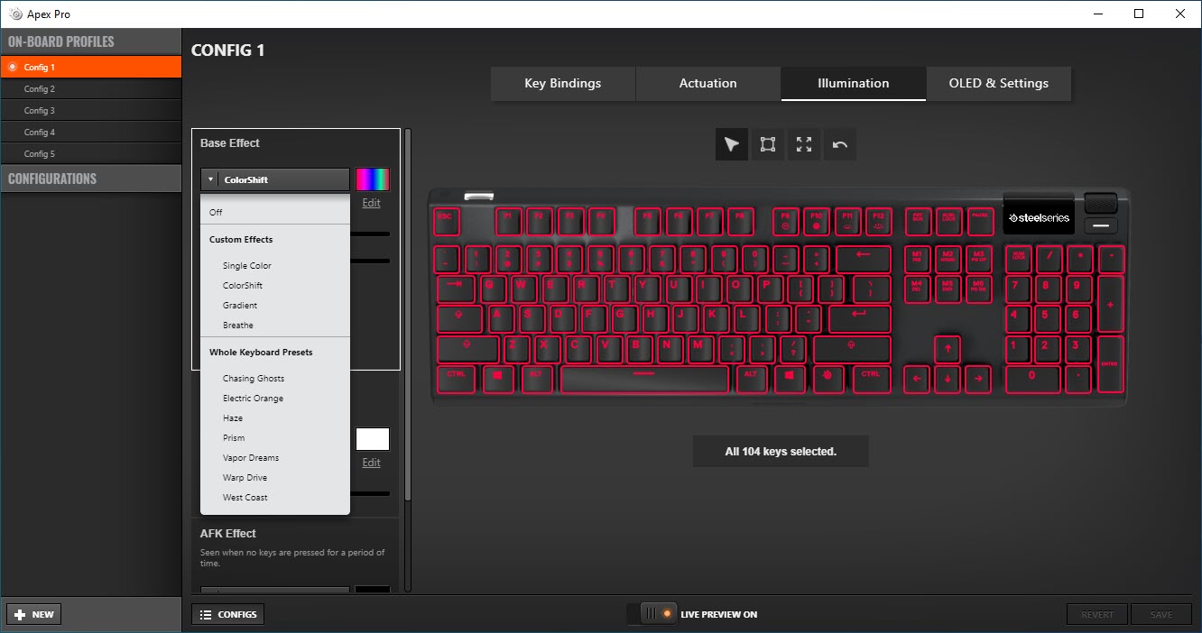
Task: Click the main Enter key on keyboard
Action: click(x=860, y=318)
